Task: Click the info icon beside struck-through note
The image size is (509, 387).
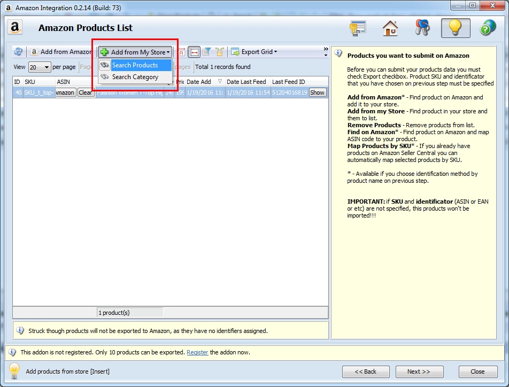Action: 20,330
